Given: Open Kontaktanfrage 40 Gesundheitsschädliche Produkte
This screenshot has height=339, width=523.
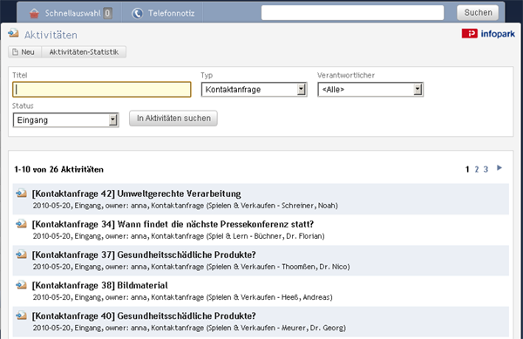Looking at the screenshot, I should pos(144,316).
